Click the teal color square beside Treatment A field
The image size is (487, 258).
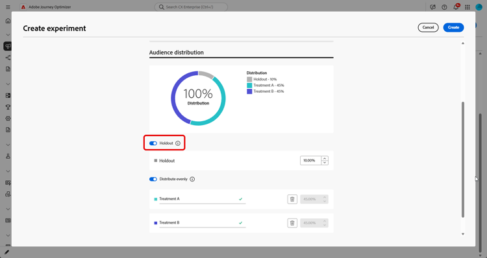(156, 199)
